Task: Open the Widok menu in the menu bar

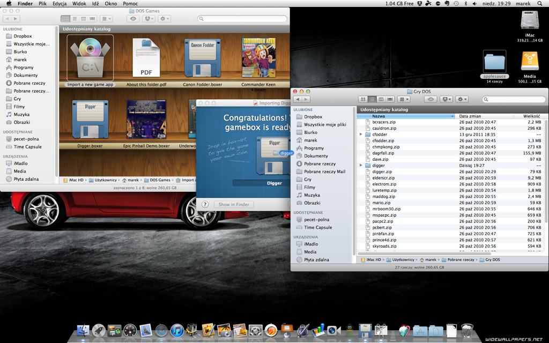Action: pos(79,3)
